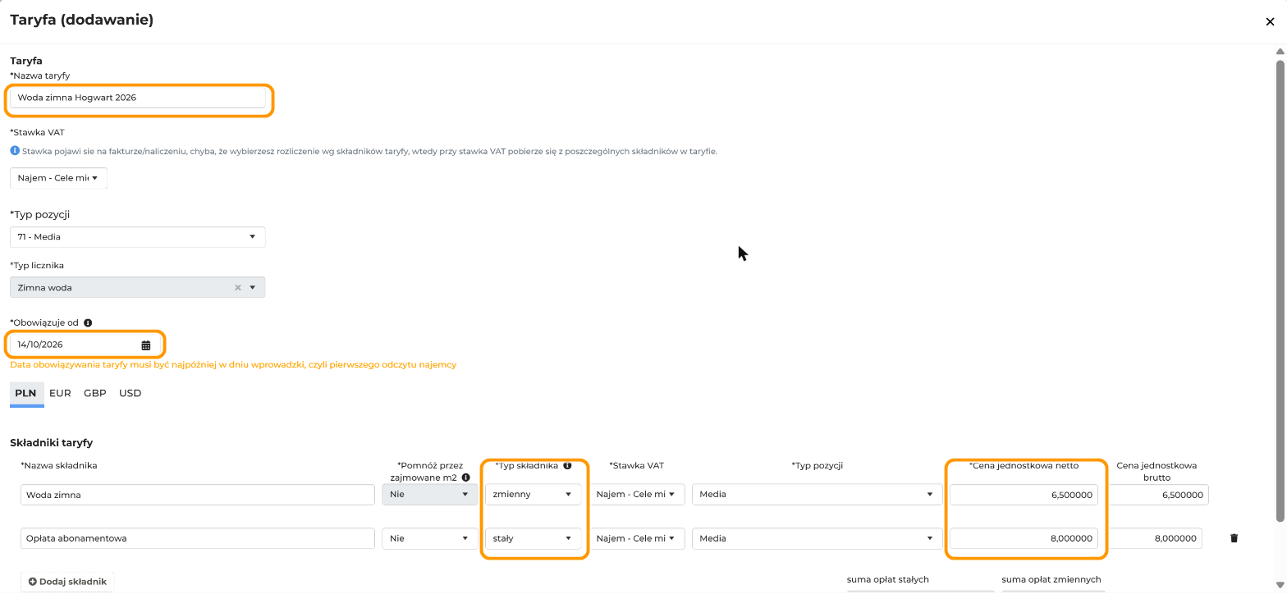
Task: Change component type 'zmienny' for Woda zimna
Action: 533,495
